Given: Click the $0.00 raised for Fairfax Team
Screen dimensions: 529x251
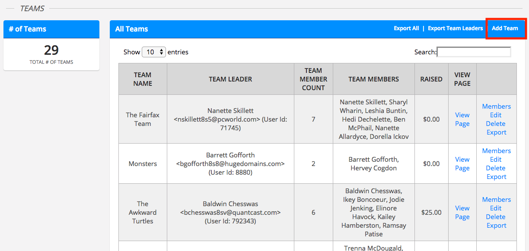Looking at the screenshot, I should pyautogui.click(x=431, y=119).
